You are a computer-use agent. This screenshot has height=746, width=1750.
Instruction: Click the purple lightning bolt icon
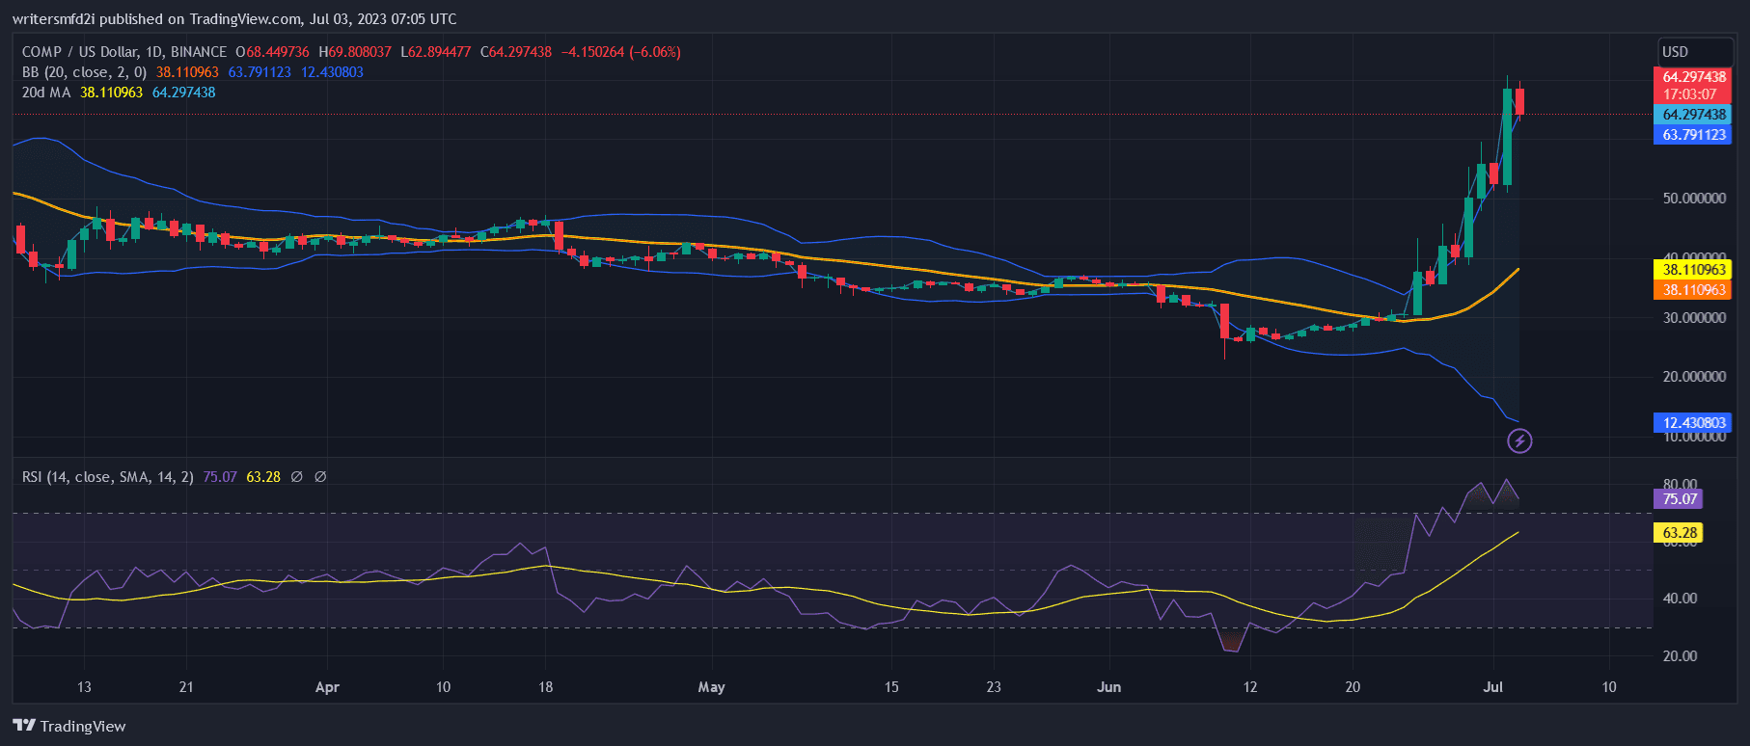[x=1519, y=441]
